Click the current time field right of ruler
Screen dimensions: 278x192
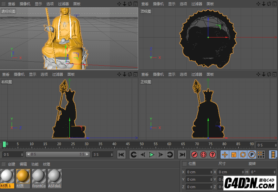click(267, 145)
